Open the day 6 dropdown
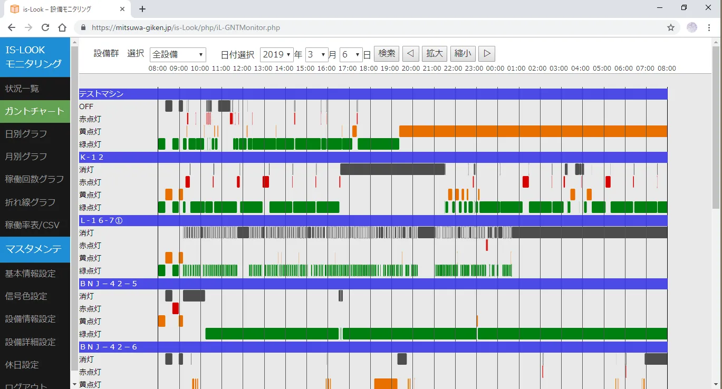The image size is (722, 389). coord(351,54)
